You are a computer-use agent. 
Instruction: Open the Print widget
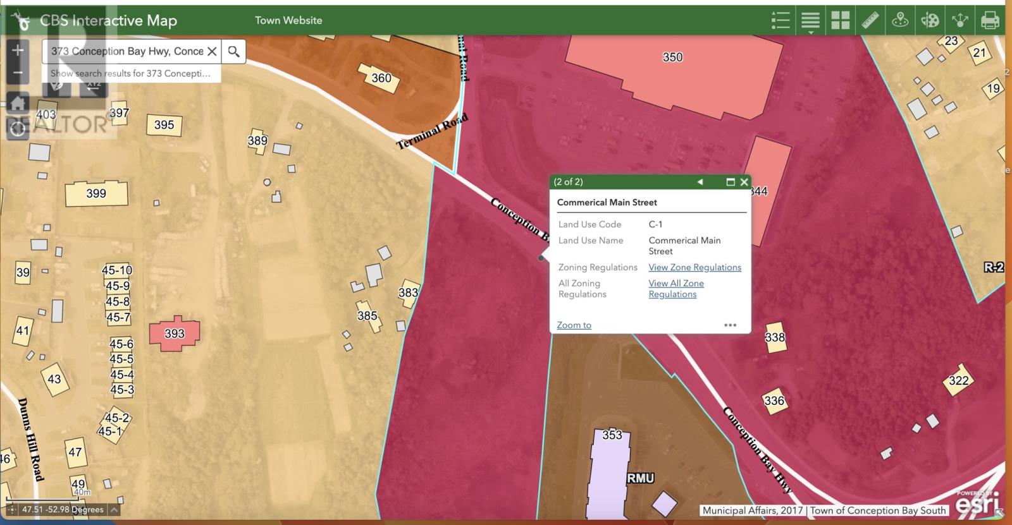pyautogui.click(x=990, y=20)
